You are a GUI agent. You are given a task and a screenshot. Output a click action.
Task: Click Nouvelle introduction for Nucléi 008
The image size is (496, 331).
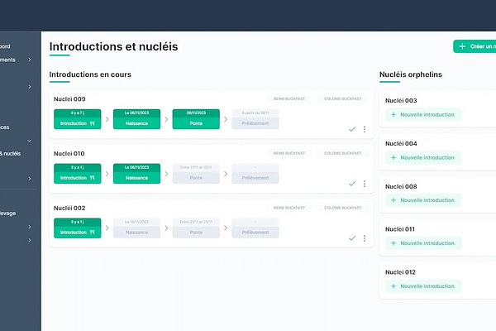(423, 200)
